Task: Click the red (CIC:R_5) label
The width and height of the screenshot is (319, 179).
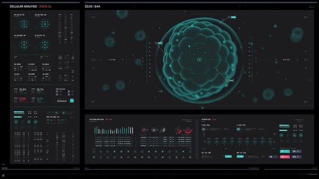Action: tap(45, 6)
